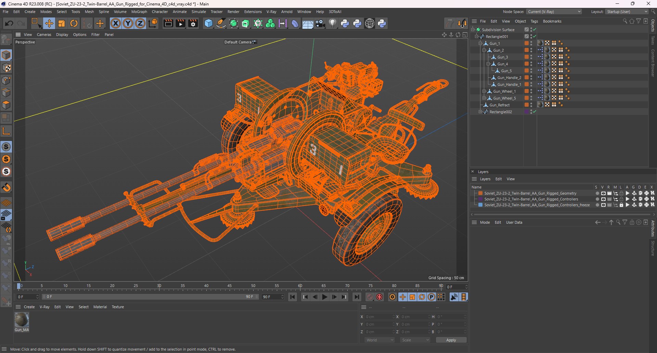
Task: Click Edit in Layers panel
Action: click(x=499, y=179)
